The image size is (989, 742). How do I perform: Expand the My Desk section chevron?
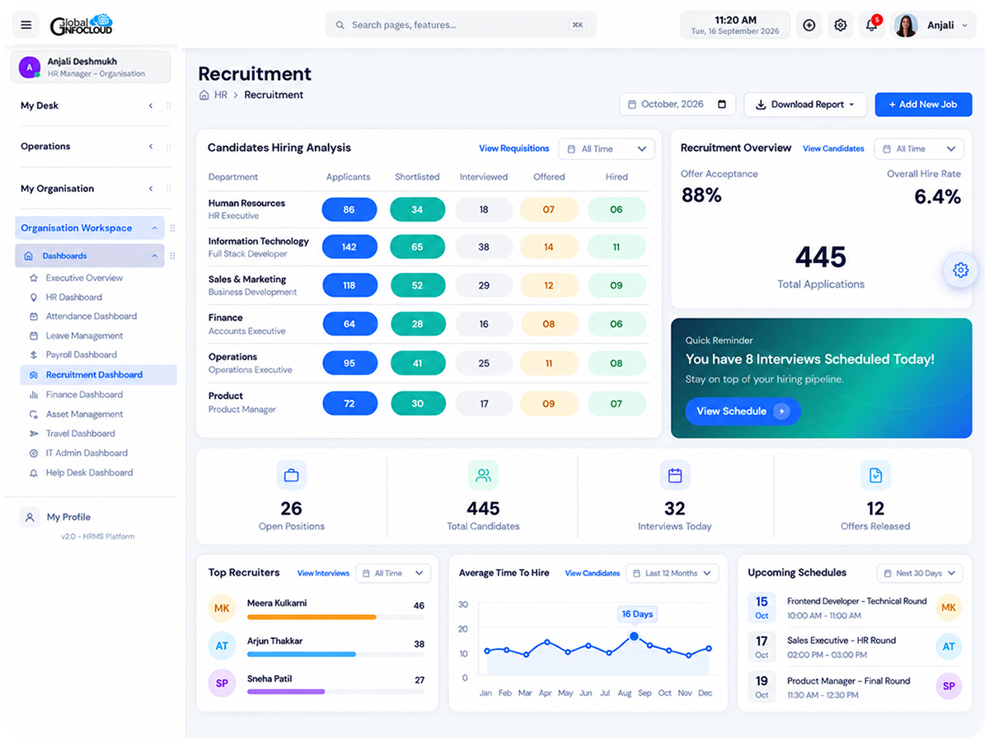pos(151,106)
